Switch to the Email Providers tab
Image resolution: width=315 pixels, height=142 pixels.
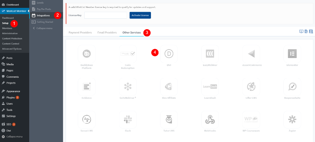coord(107,32)
